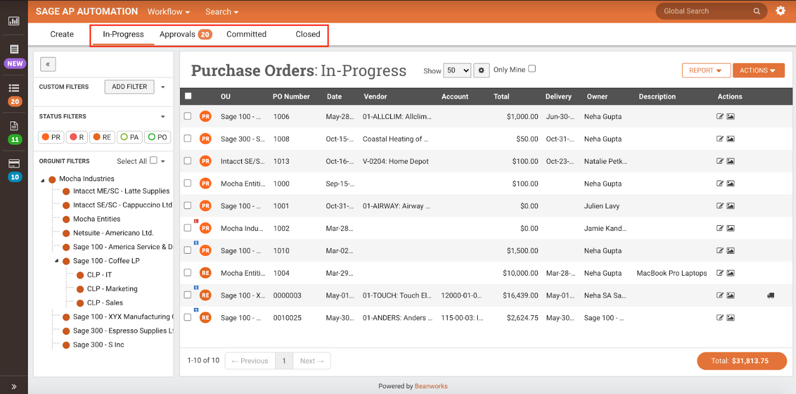Sort by the PO Number column header
This screenshot has height=394, width=796.
tap(291, 96)
